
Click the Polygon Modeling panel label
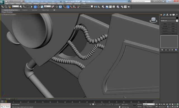click(x=7, y=12)
